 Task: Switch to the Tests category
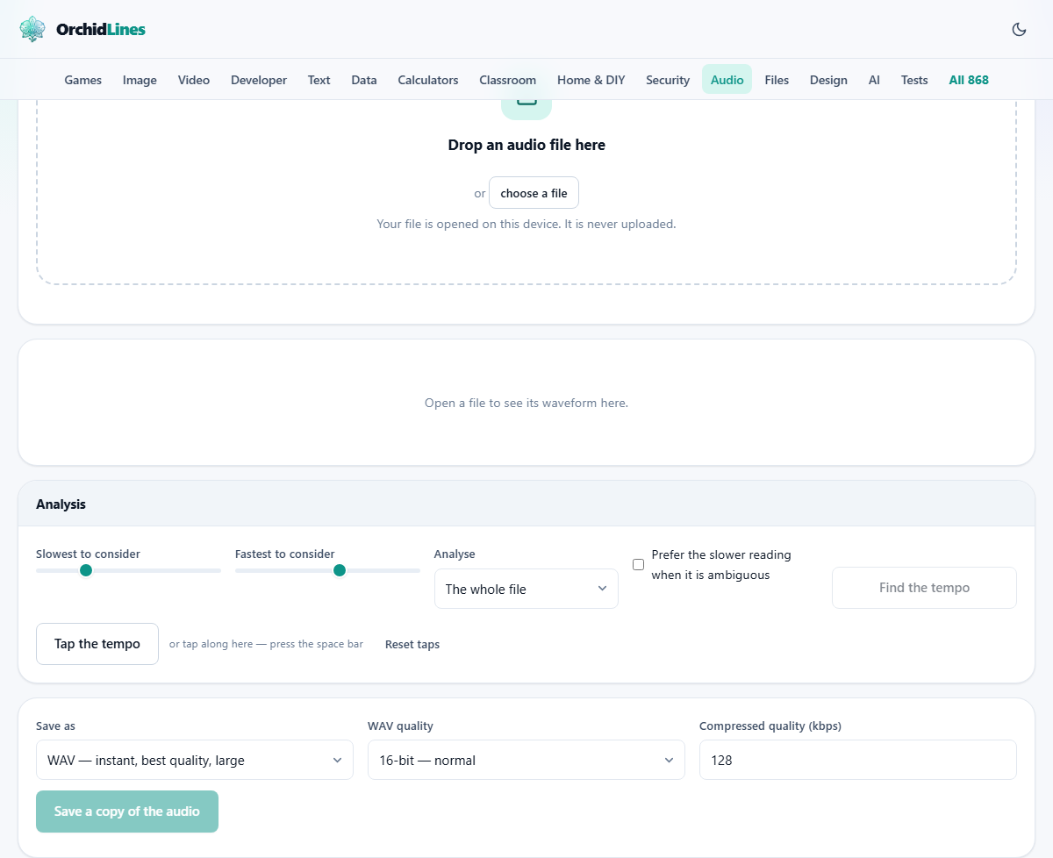click(x=914, y=80)
